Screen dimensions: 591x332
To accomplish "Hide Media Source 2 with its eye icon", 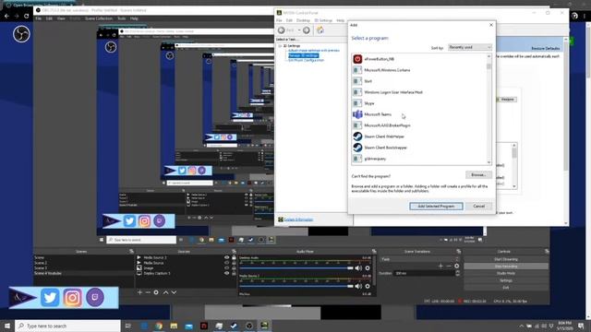I will 226,257.
